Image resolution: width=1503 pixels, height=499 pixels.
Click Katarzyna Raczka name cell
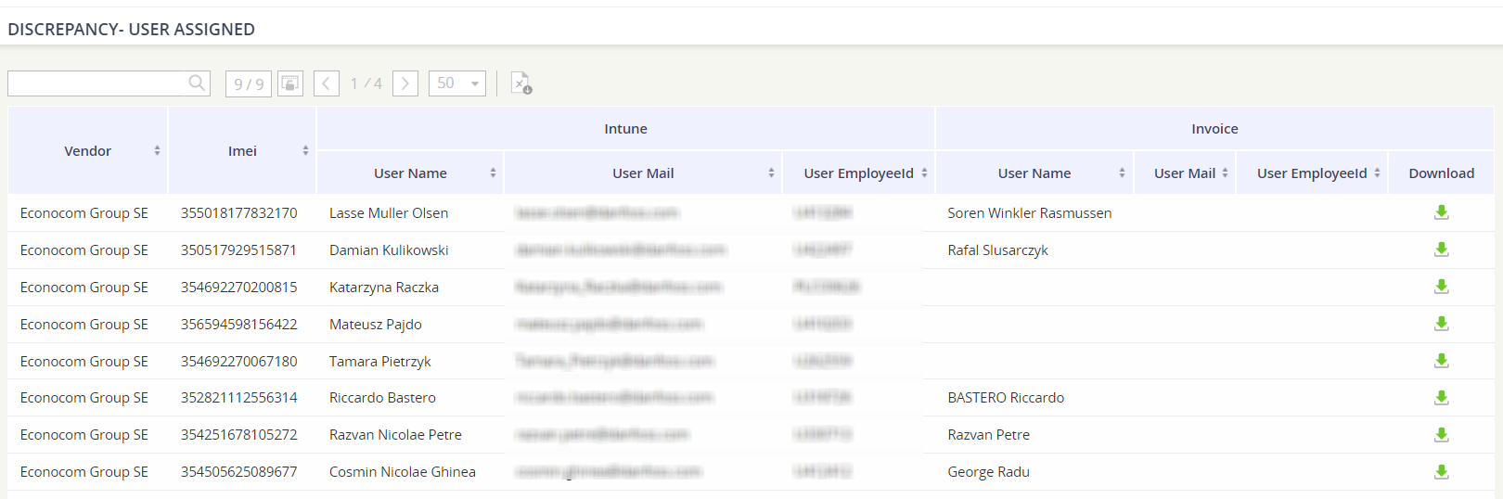coord(384,288)
